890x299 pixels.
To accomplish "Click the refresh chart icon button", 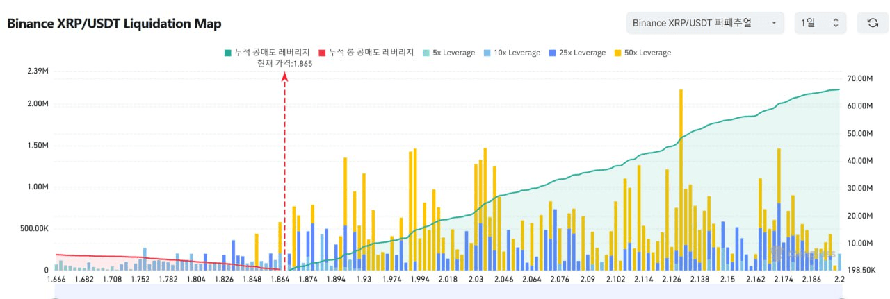I will (x=873, y=23).
